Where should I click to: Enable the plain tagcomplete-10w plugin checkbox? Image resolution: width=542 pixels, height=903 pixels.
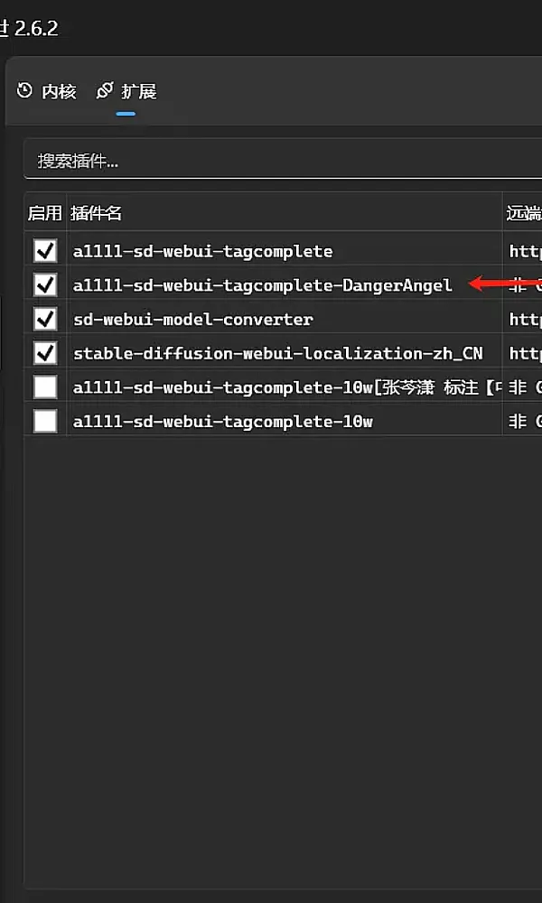45,421
